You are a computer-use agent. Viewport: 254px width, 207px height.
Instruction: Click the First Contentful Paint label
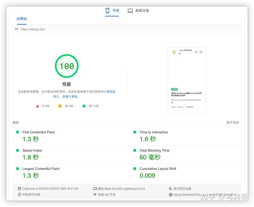[x=39, y=132]
